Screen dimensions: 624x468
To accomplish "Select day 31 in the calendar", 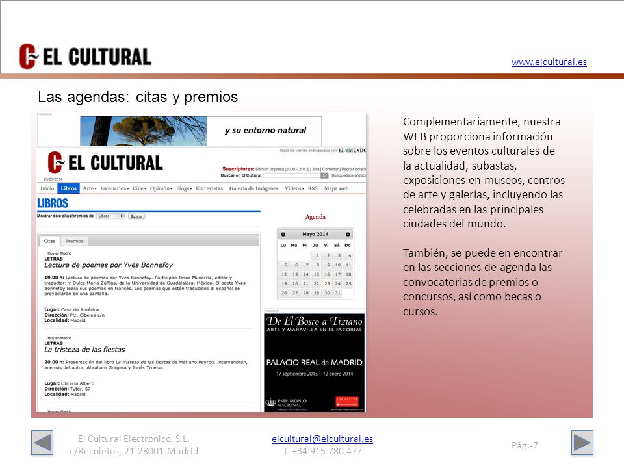I will 337,293.
